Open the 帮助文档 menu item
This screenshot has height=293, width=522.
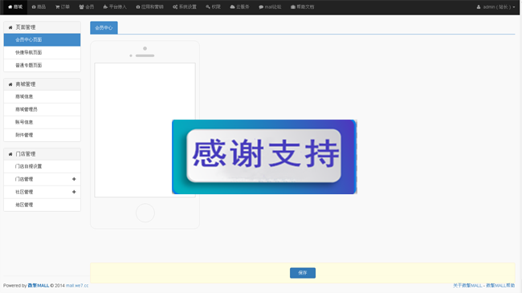[302, 7]
